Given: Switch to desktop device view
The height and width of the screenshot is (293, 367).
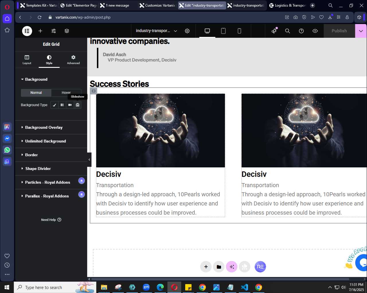Looking at the screenshot, I should [x=207, y=31].
